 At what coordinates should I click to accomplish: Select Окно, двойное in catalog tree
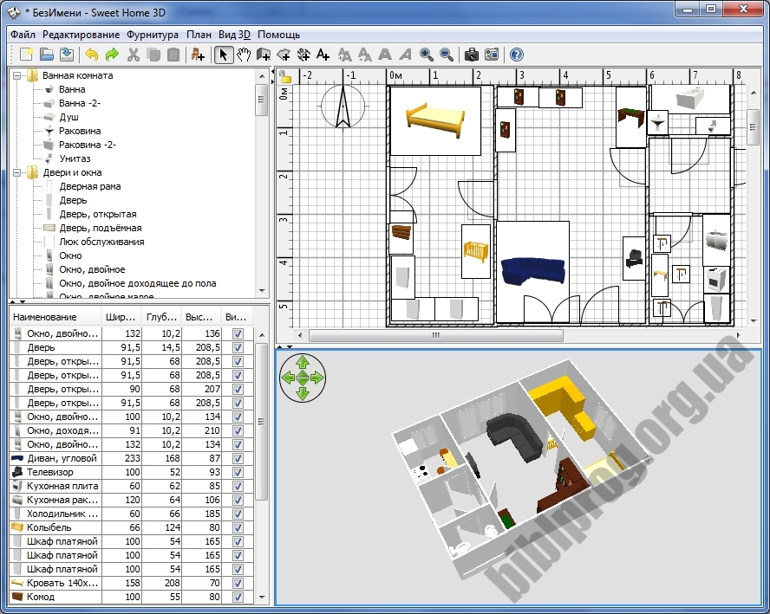pyautogui.click(x=92, y=269)
